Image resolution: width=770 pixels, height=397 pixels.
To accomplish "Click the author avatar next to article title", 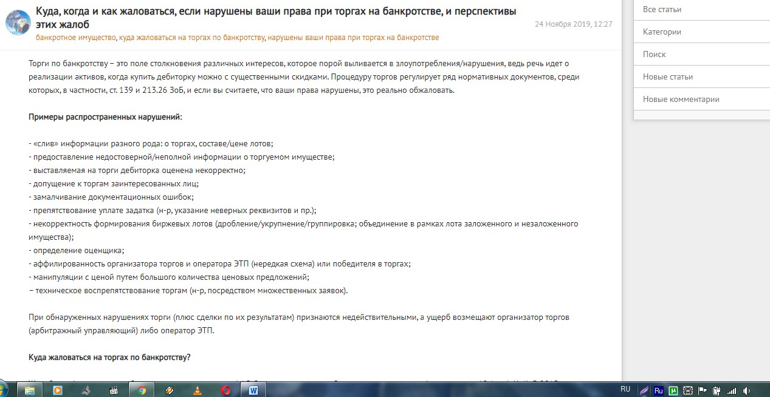I will (x=18, y=22).
